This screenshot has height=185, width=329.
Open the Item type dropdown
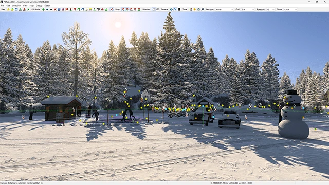coord(224,9)
